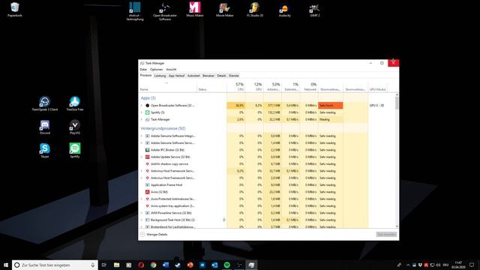Launch Discord from the desktop
The width and height of the screenshot is (480, 270).
point(45,127)
